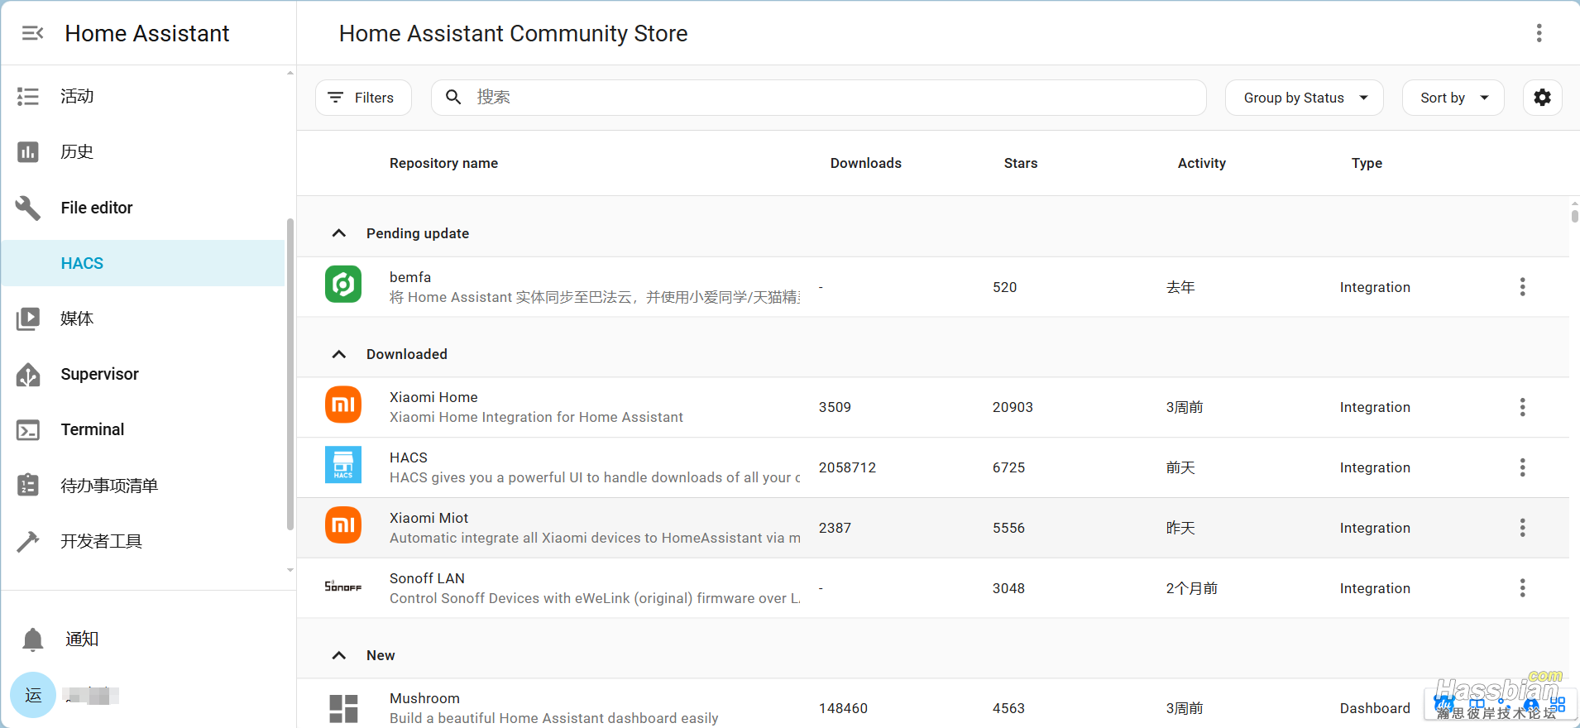Collapse the Pending update group
1580x728 pixels.
[x=339, y=233]
